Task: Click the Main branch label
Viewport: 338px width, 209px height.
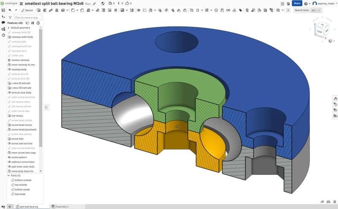Action: (x=88, y=4)
